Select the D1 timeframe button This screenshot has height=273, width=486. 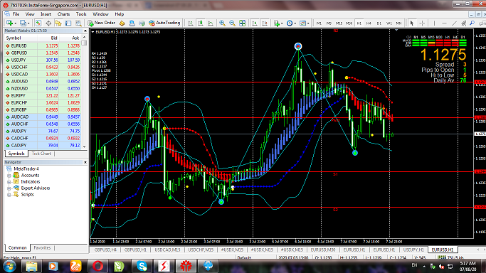point(379,23)
